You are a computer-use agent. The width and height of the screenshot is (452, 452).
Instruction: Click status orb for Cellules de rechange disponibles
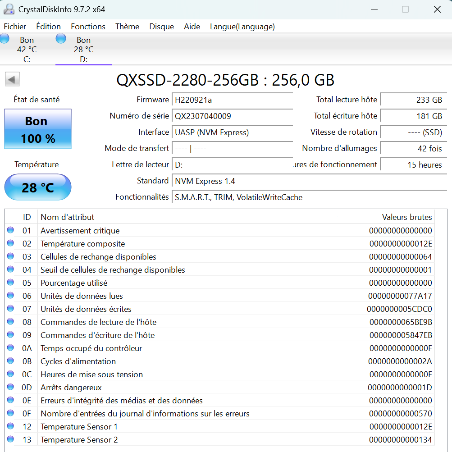10,256
